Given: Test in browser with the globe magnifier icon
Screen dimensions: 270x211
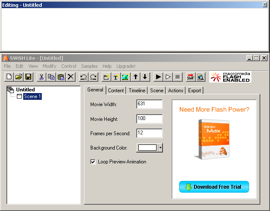Looking at the screenshot, I should pyautogui.click(x=200, y=77).
